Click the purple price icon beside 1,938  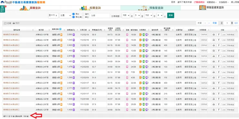click(x=74, y=99)
